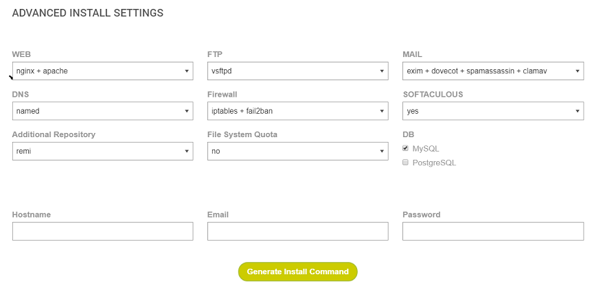592x288 pixels.
Task: Expand the File System Quota dropdown
Action: [x=297, y=151]
